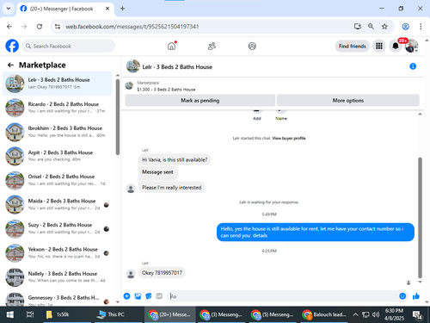Screen dimensions: 430x323
Task: Bookmark this page with the star icon
Action: (384, 27)
